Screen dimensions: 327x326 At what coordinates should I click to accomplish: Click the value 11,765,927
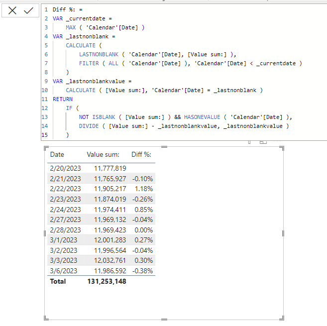click(x=110, y=179)
